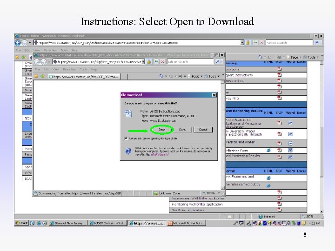This screenshot has height=251, width=335.
Task: Click the Windows Start button
Action: [21, 223]
